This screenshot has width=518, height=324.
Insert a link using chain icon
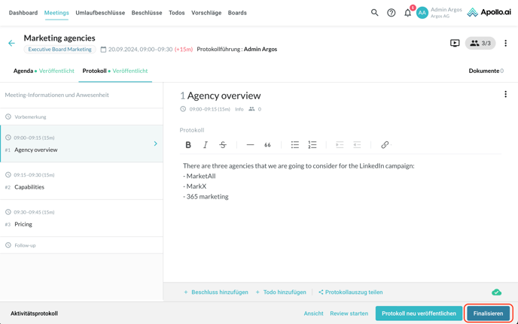(x=385, y=145)
